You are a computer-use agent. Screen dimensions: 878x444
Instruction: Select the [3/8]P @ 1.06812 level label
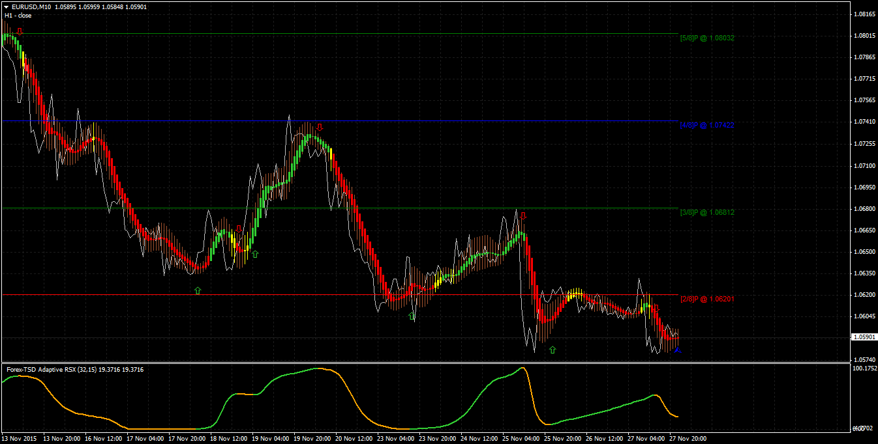tap(707, 212)
